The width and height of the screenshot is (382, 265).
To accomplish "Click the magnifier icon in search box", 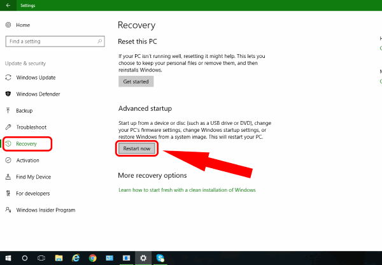I will (x=100, y=41).
